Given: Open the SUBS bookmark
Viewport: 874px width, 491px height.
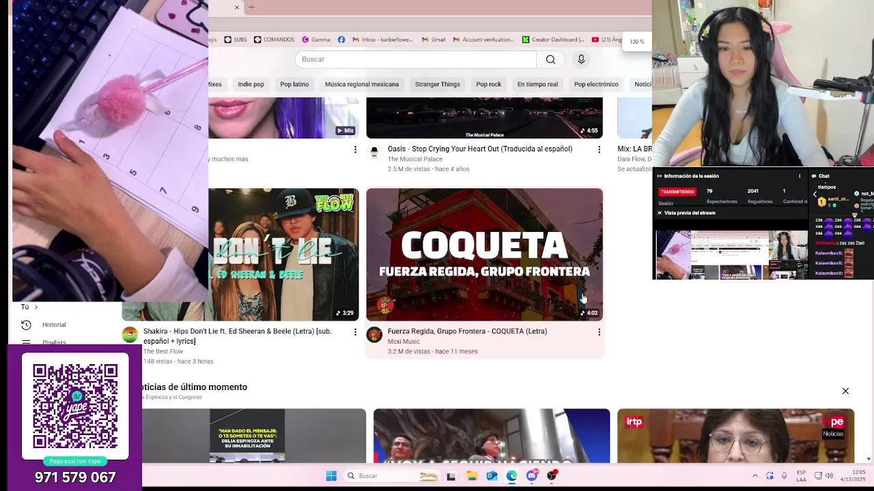Looking at the screenshot, I should point(236,40).
